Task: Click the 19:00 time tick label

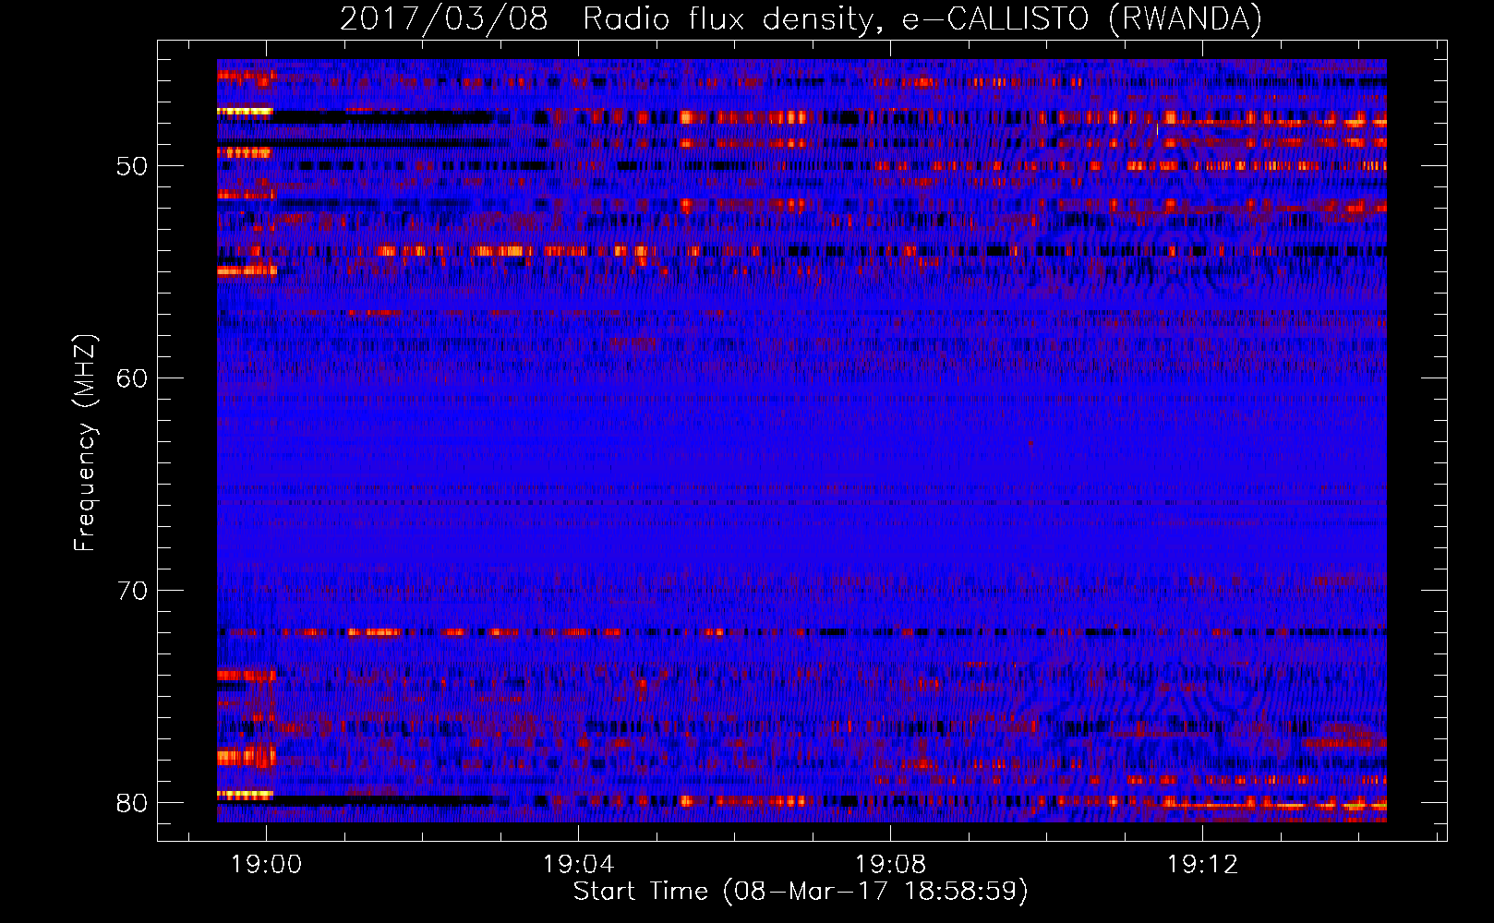Action: coord(267,865)
